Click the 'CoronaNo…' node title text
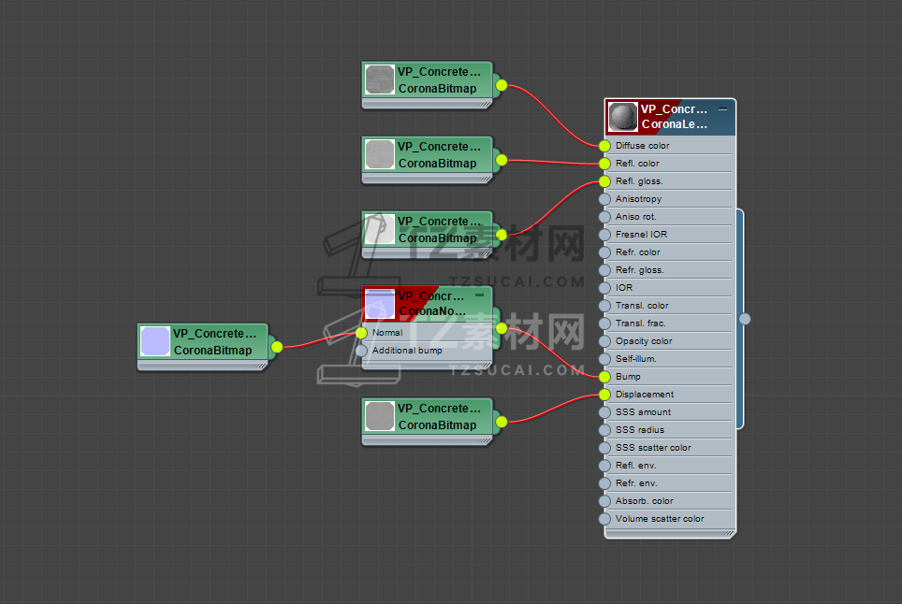 (x=432, y=311)
